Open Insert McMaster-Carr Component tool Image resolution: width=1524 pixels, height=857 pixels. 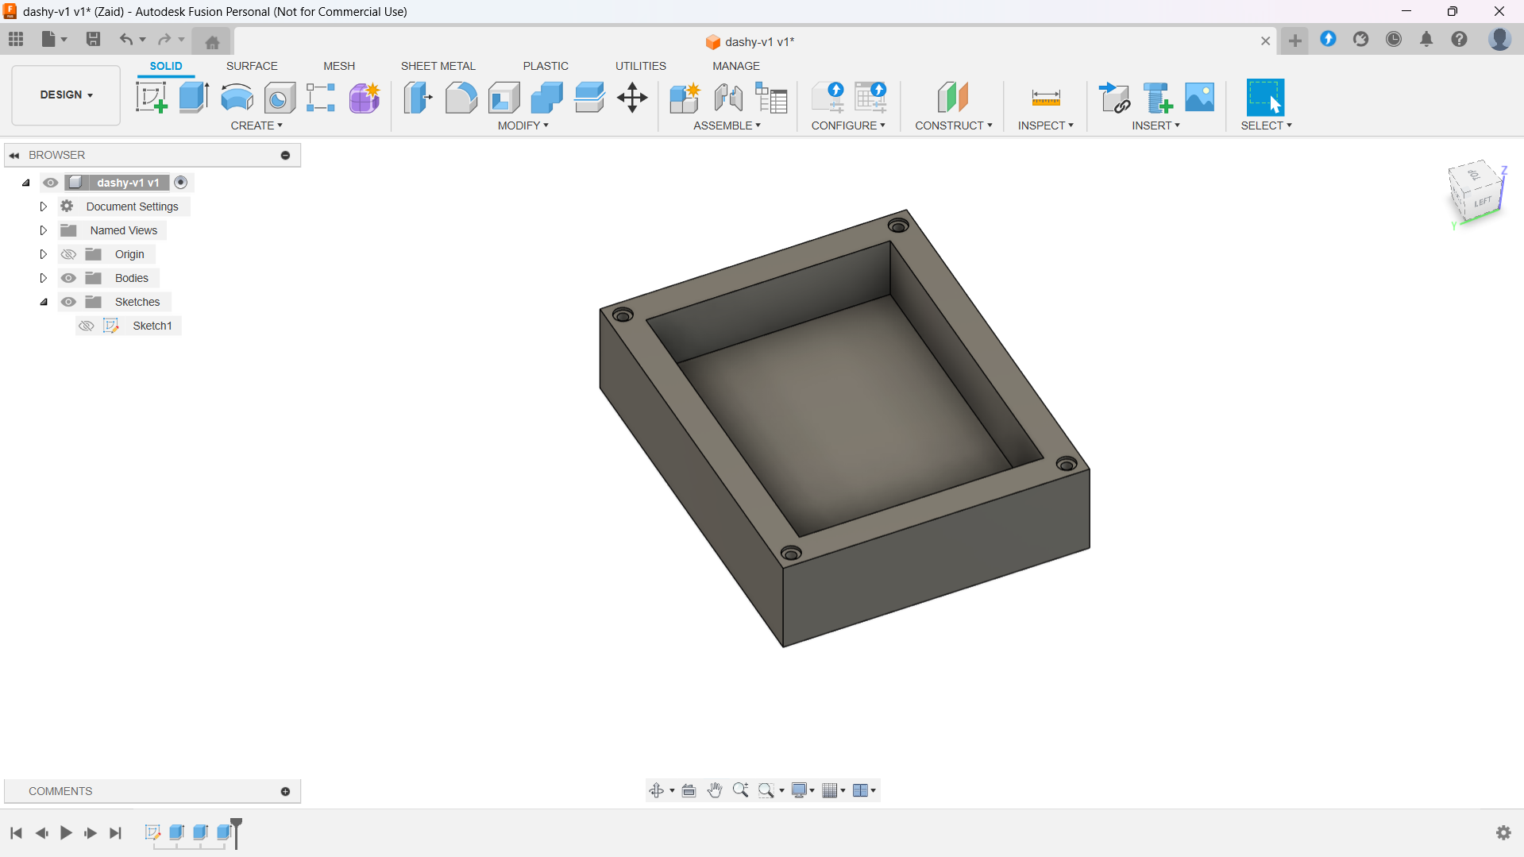pyautogui.click(x=1158, y=98)
